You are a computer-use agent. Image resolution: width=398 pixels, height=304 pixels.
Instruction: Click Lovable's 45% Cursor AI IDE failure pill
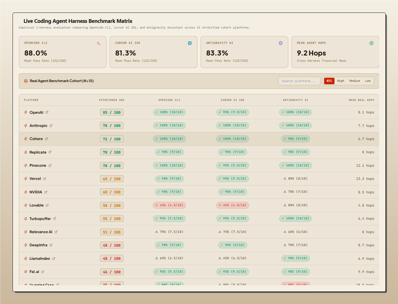[x=232, y=205]
